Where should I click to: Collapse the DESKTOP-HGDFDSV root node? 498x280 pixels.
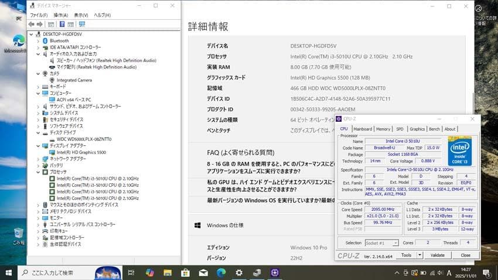coord(31,35)
